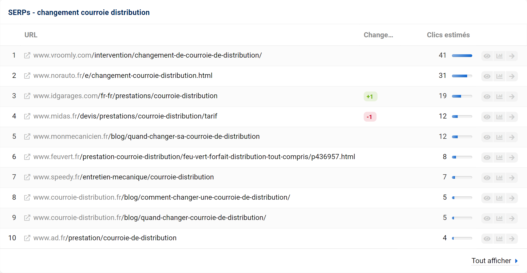Click estimated clicks value 19

point(443,96)
